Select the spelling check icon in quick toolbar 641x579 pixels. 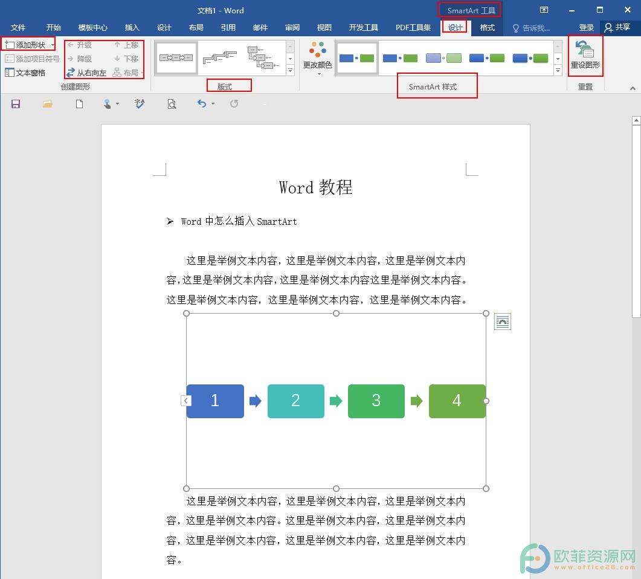click(x=140, y=103)
